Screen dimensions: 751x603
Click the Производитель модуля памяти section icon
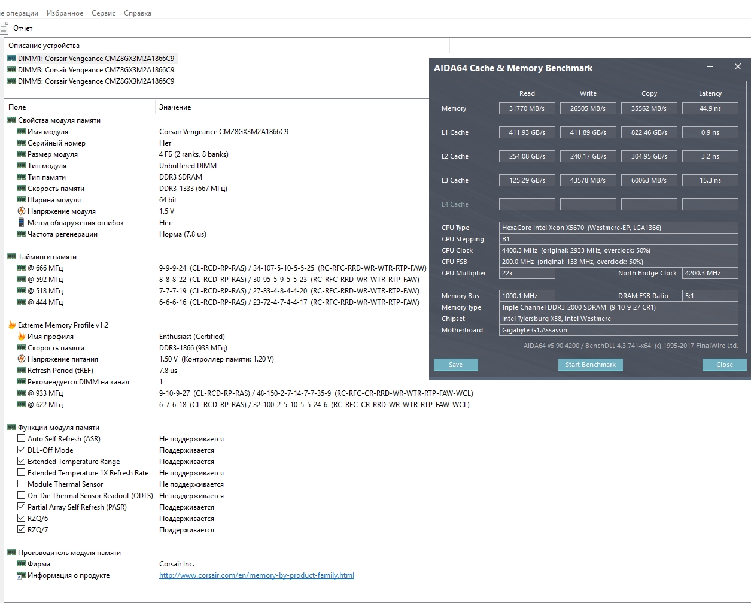coord(11,553)
